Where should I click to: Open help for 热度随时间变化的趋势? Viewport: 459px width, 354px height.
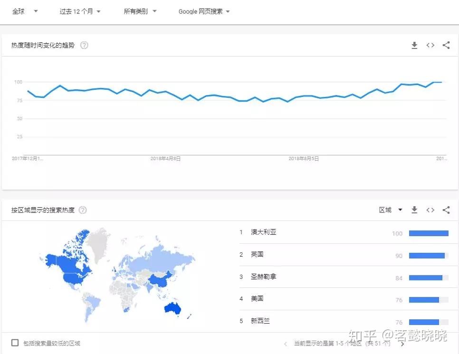[x=84, y=46]
